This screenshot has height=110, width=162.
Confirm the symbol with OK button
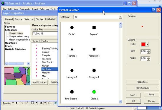[x=133, y=101]
